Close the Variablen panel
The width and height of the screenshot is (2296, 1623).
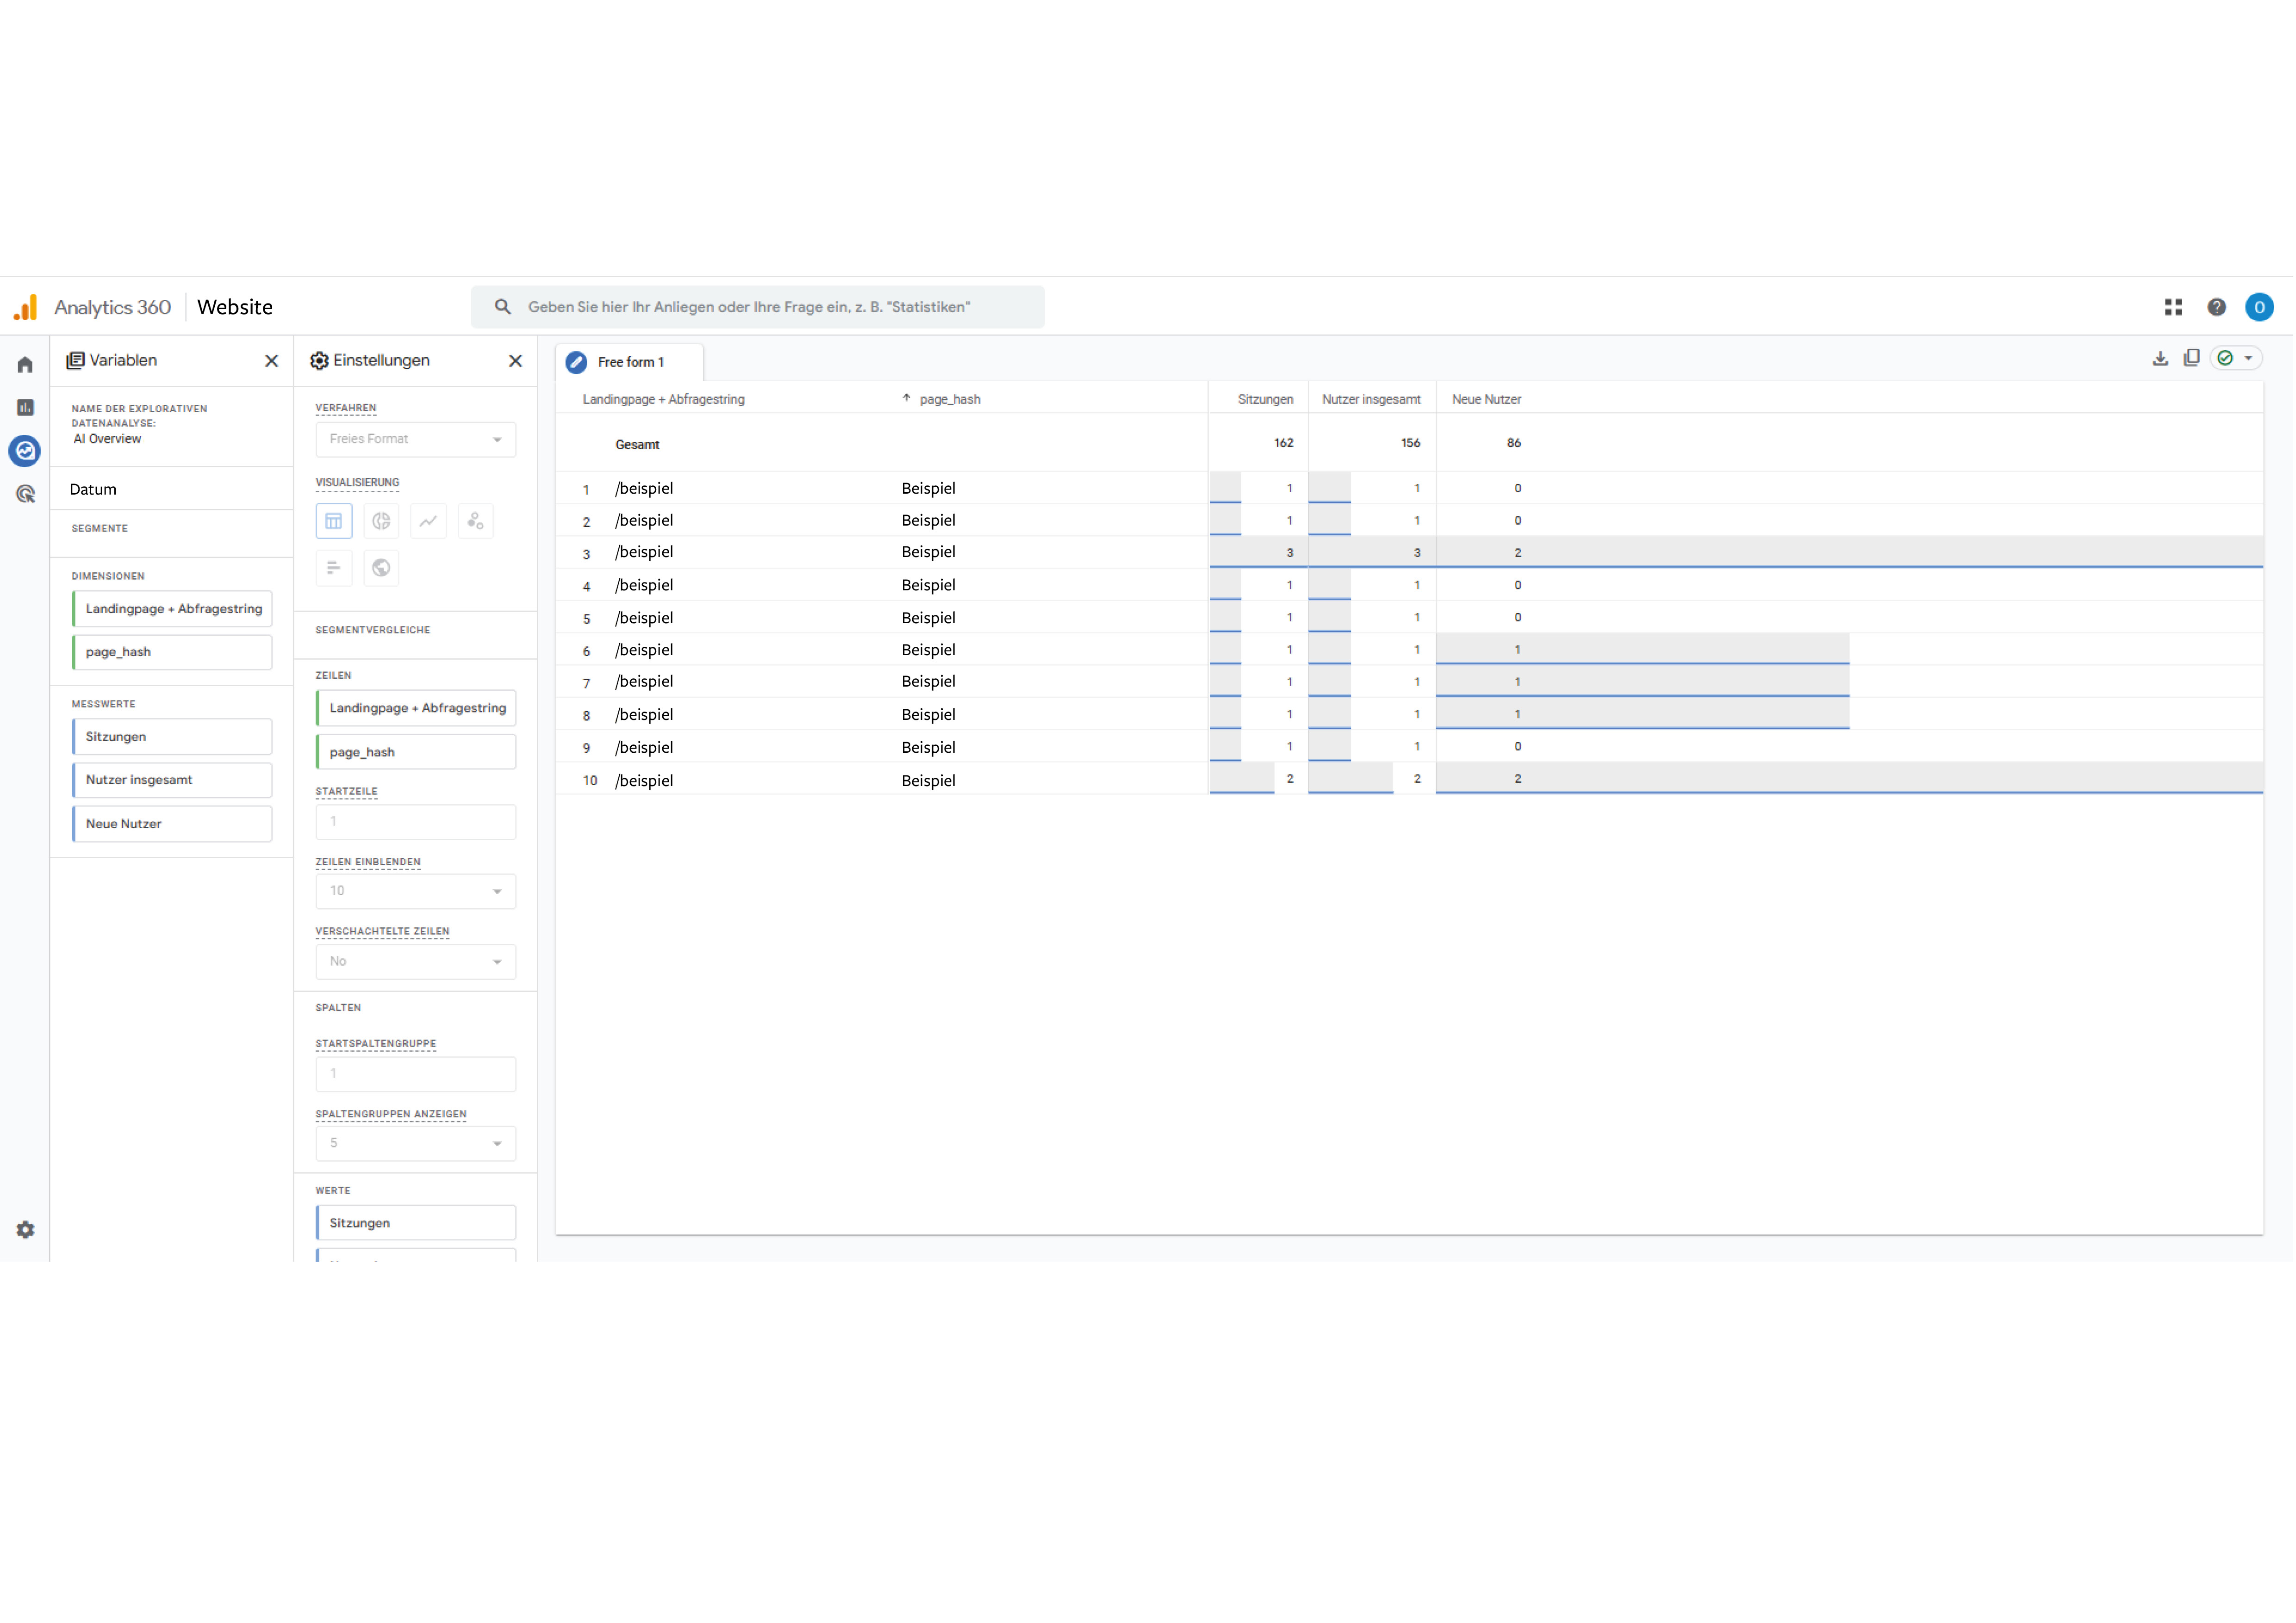(x=271, y=361)
